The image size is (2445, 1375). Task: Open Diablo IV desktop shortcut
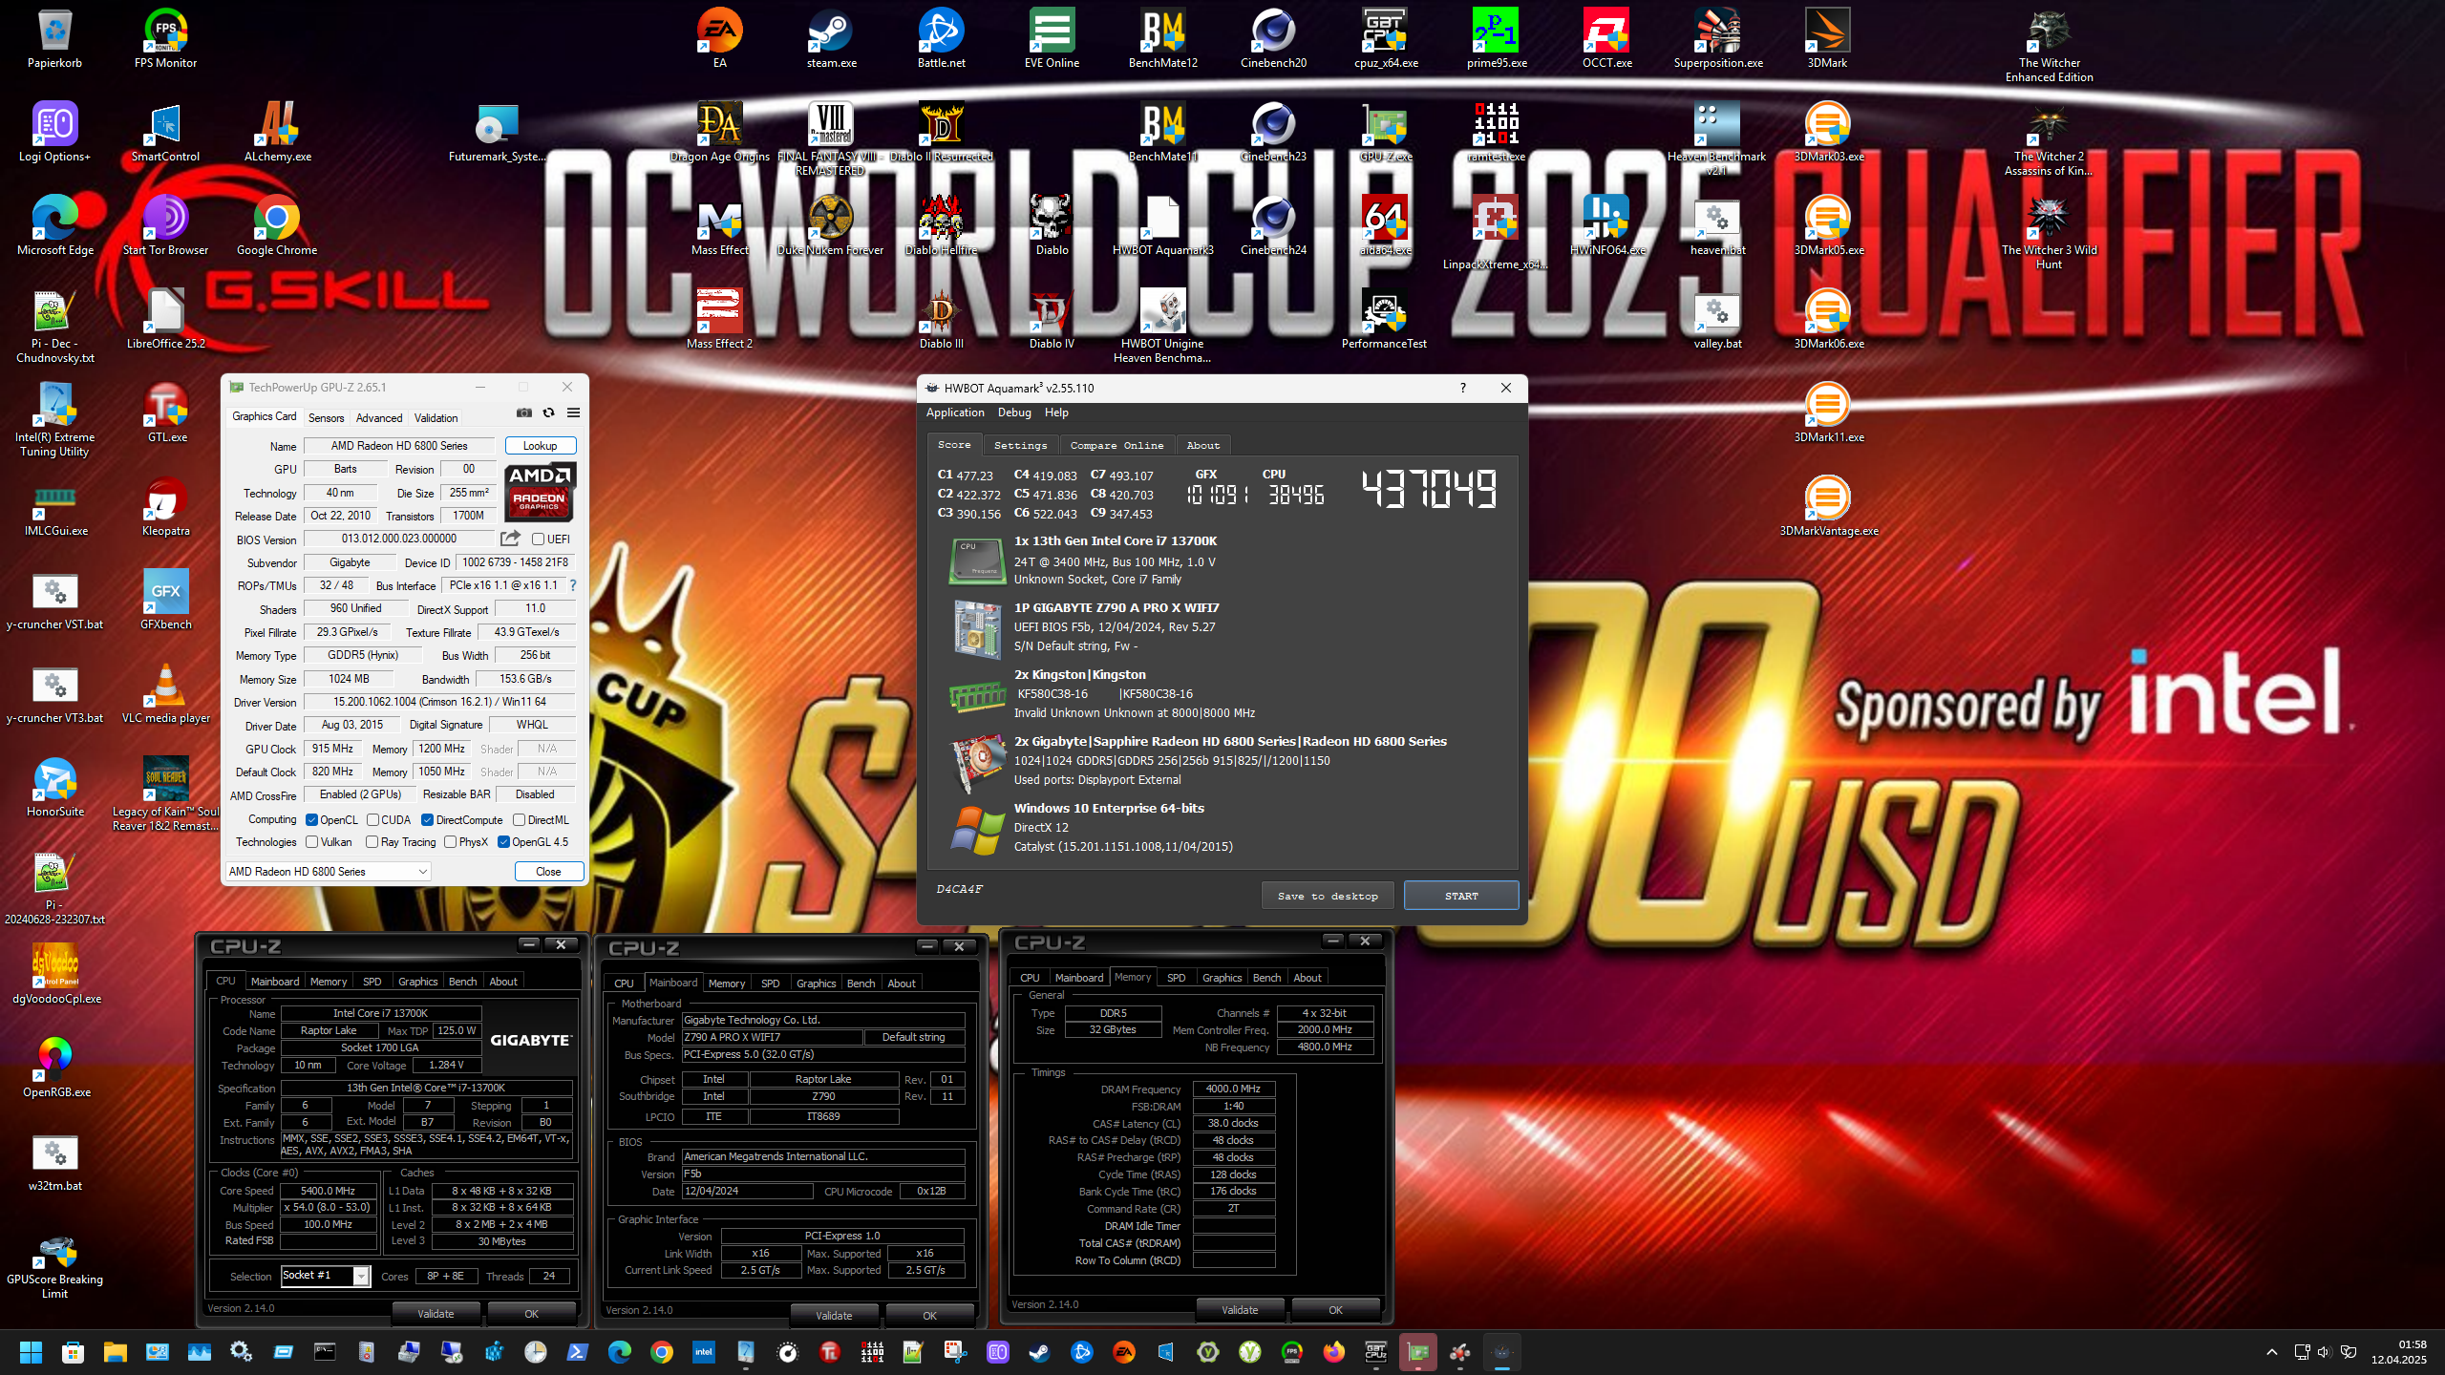coord(1052,320)
